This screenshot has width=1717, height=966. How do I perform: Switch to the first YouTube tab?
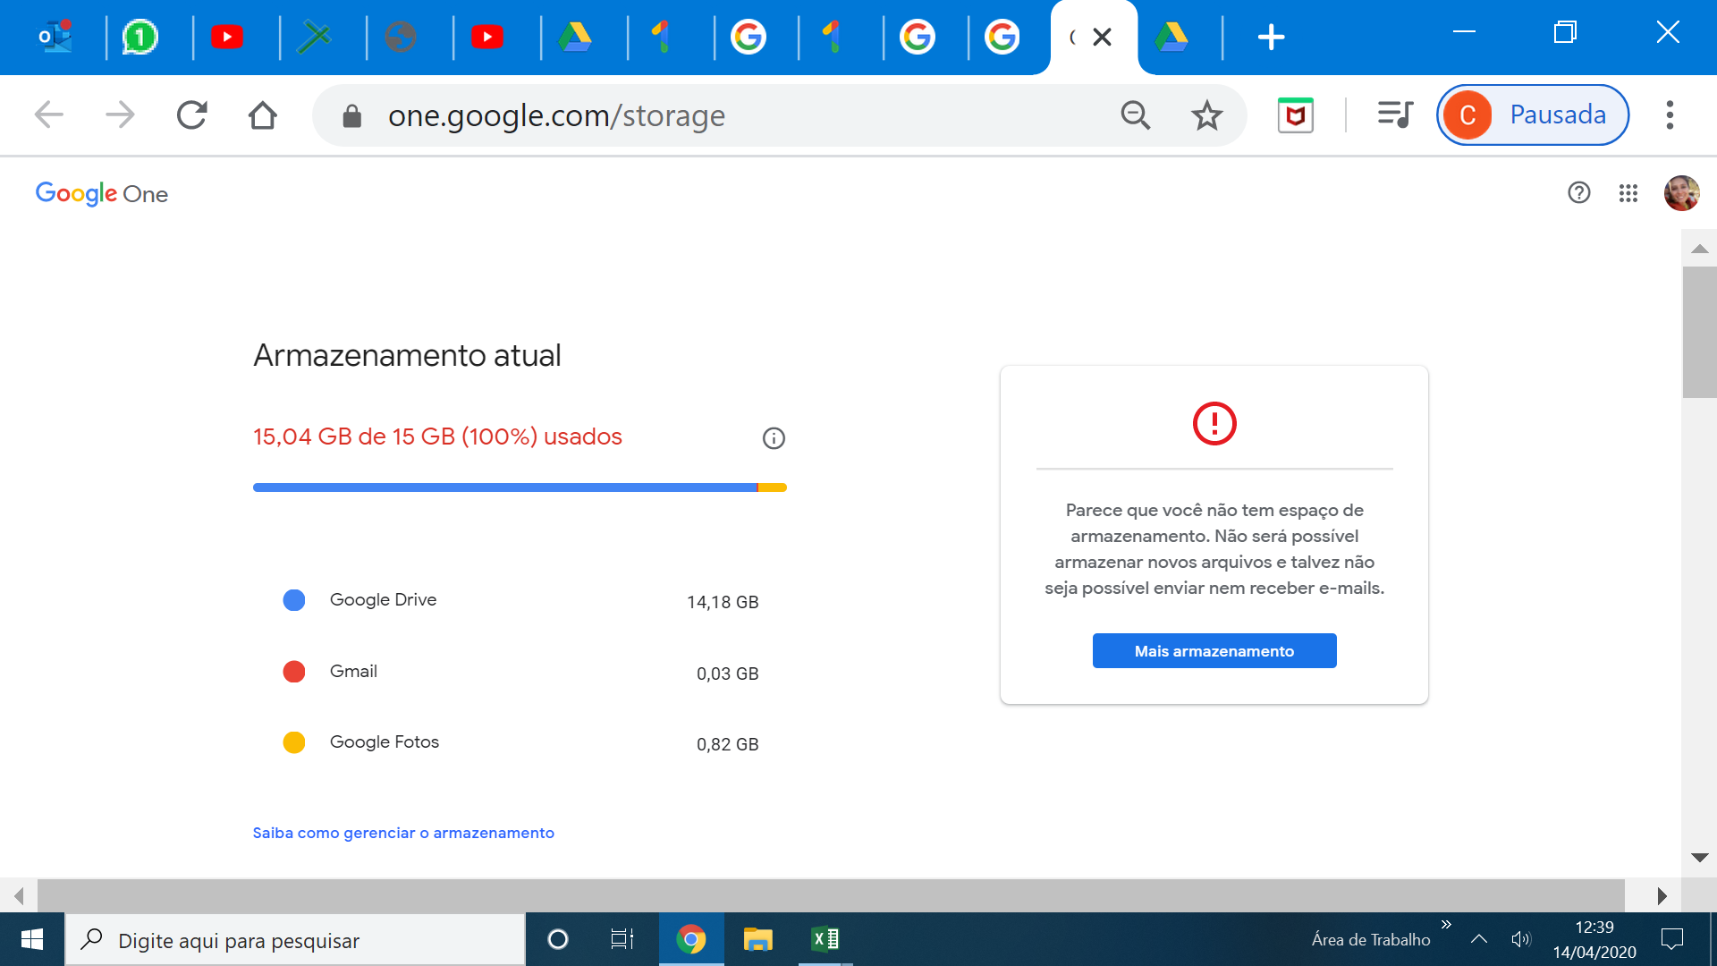click(x=227, y=38)
